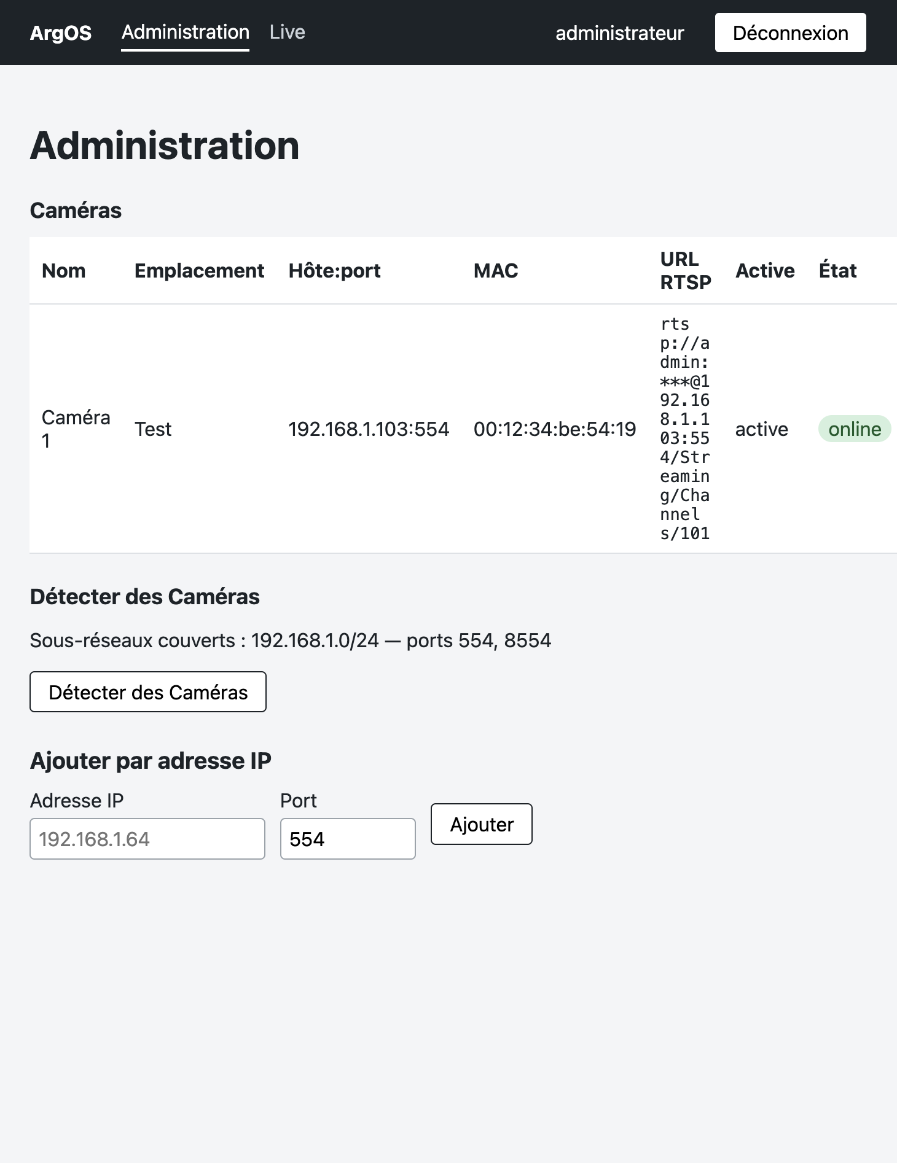Click the Ajouter button
The width and height of the screenshot is (897, 1163).
click(482, 824)
